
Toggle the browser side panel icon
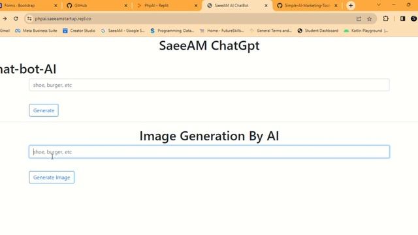pyautogui.click(x=402, y=19)
